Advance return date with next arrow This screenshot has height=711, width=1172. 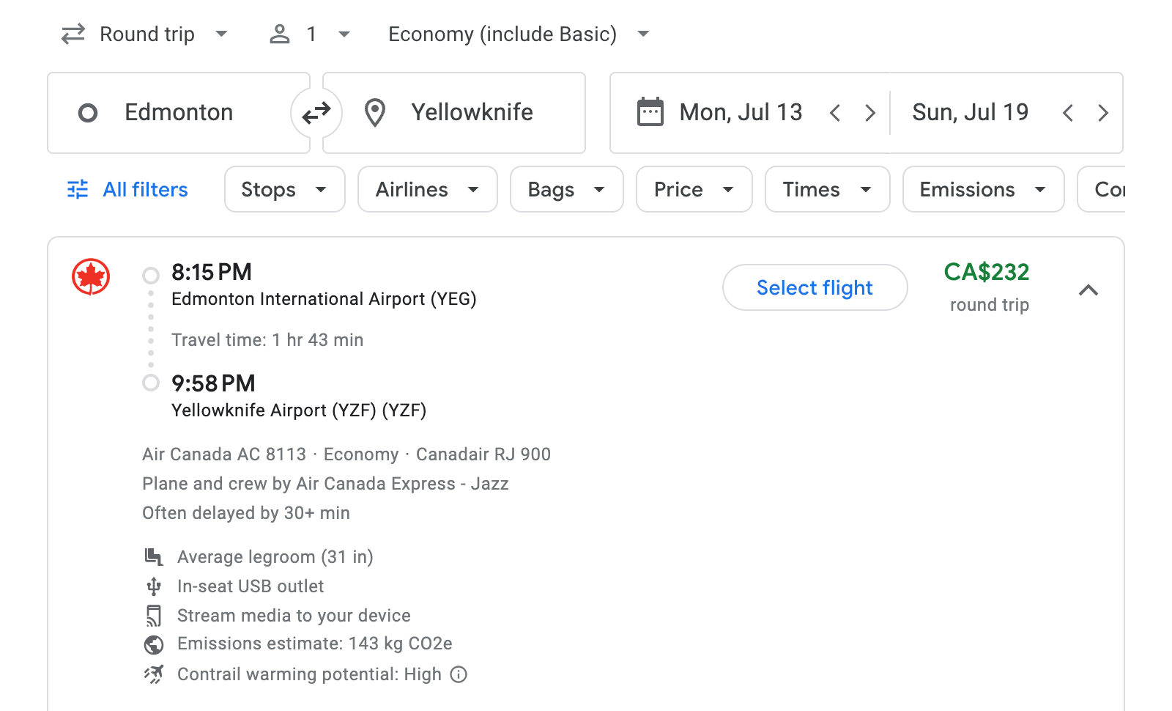pyautogui.click(x=1103, y=112)
